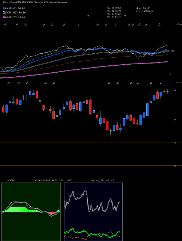The width and height of the screenshot is (182, 241).
Task: Click the 'Pre V: 2.052 M' volume text
Action: tap(145, 11)
